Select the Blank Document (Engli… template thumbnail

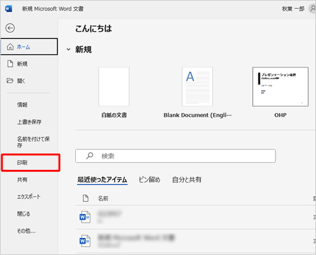pyautogui.click(x=197, y=86)
